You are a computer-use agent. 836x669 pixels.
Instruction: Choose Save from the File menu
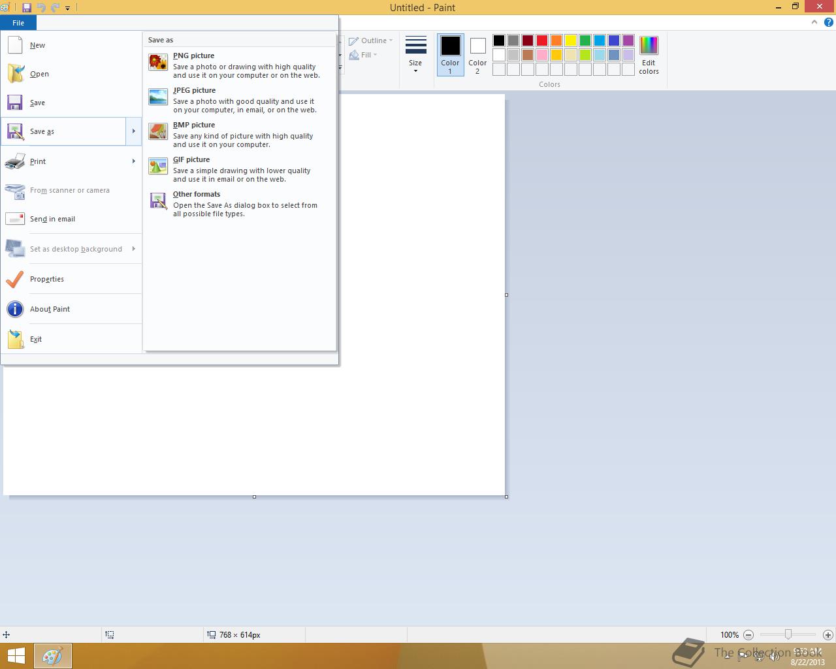point(71,103)
